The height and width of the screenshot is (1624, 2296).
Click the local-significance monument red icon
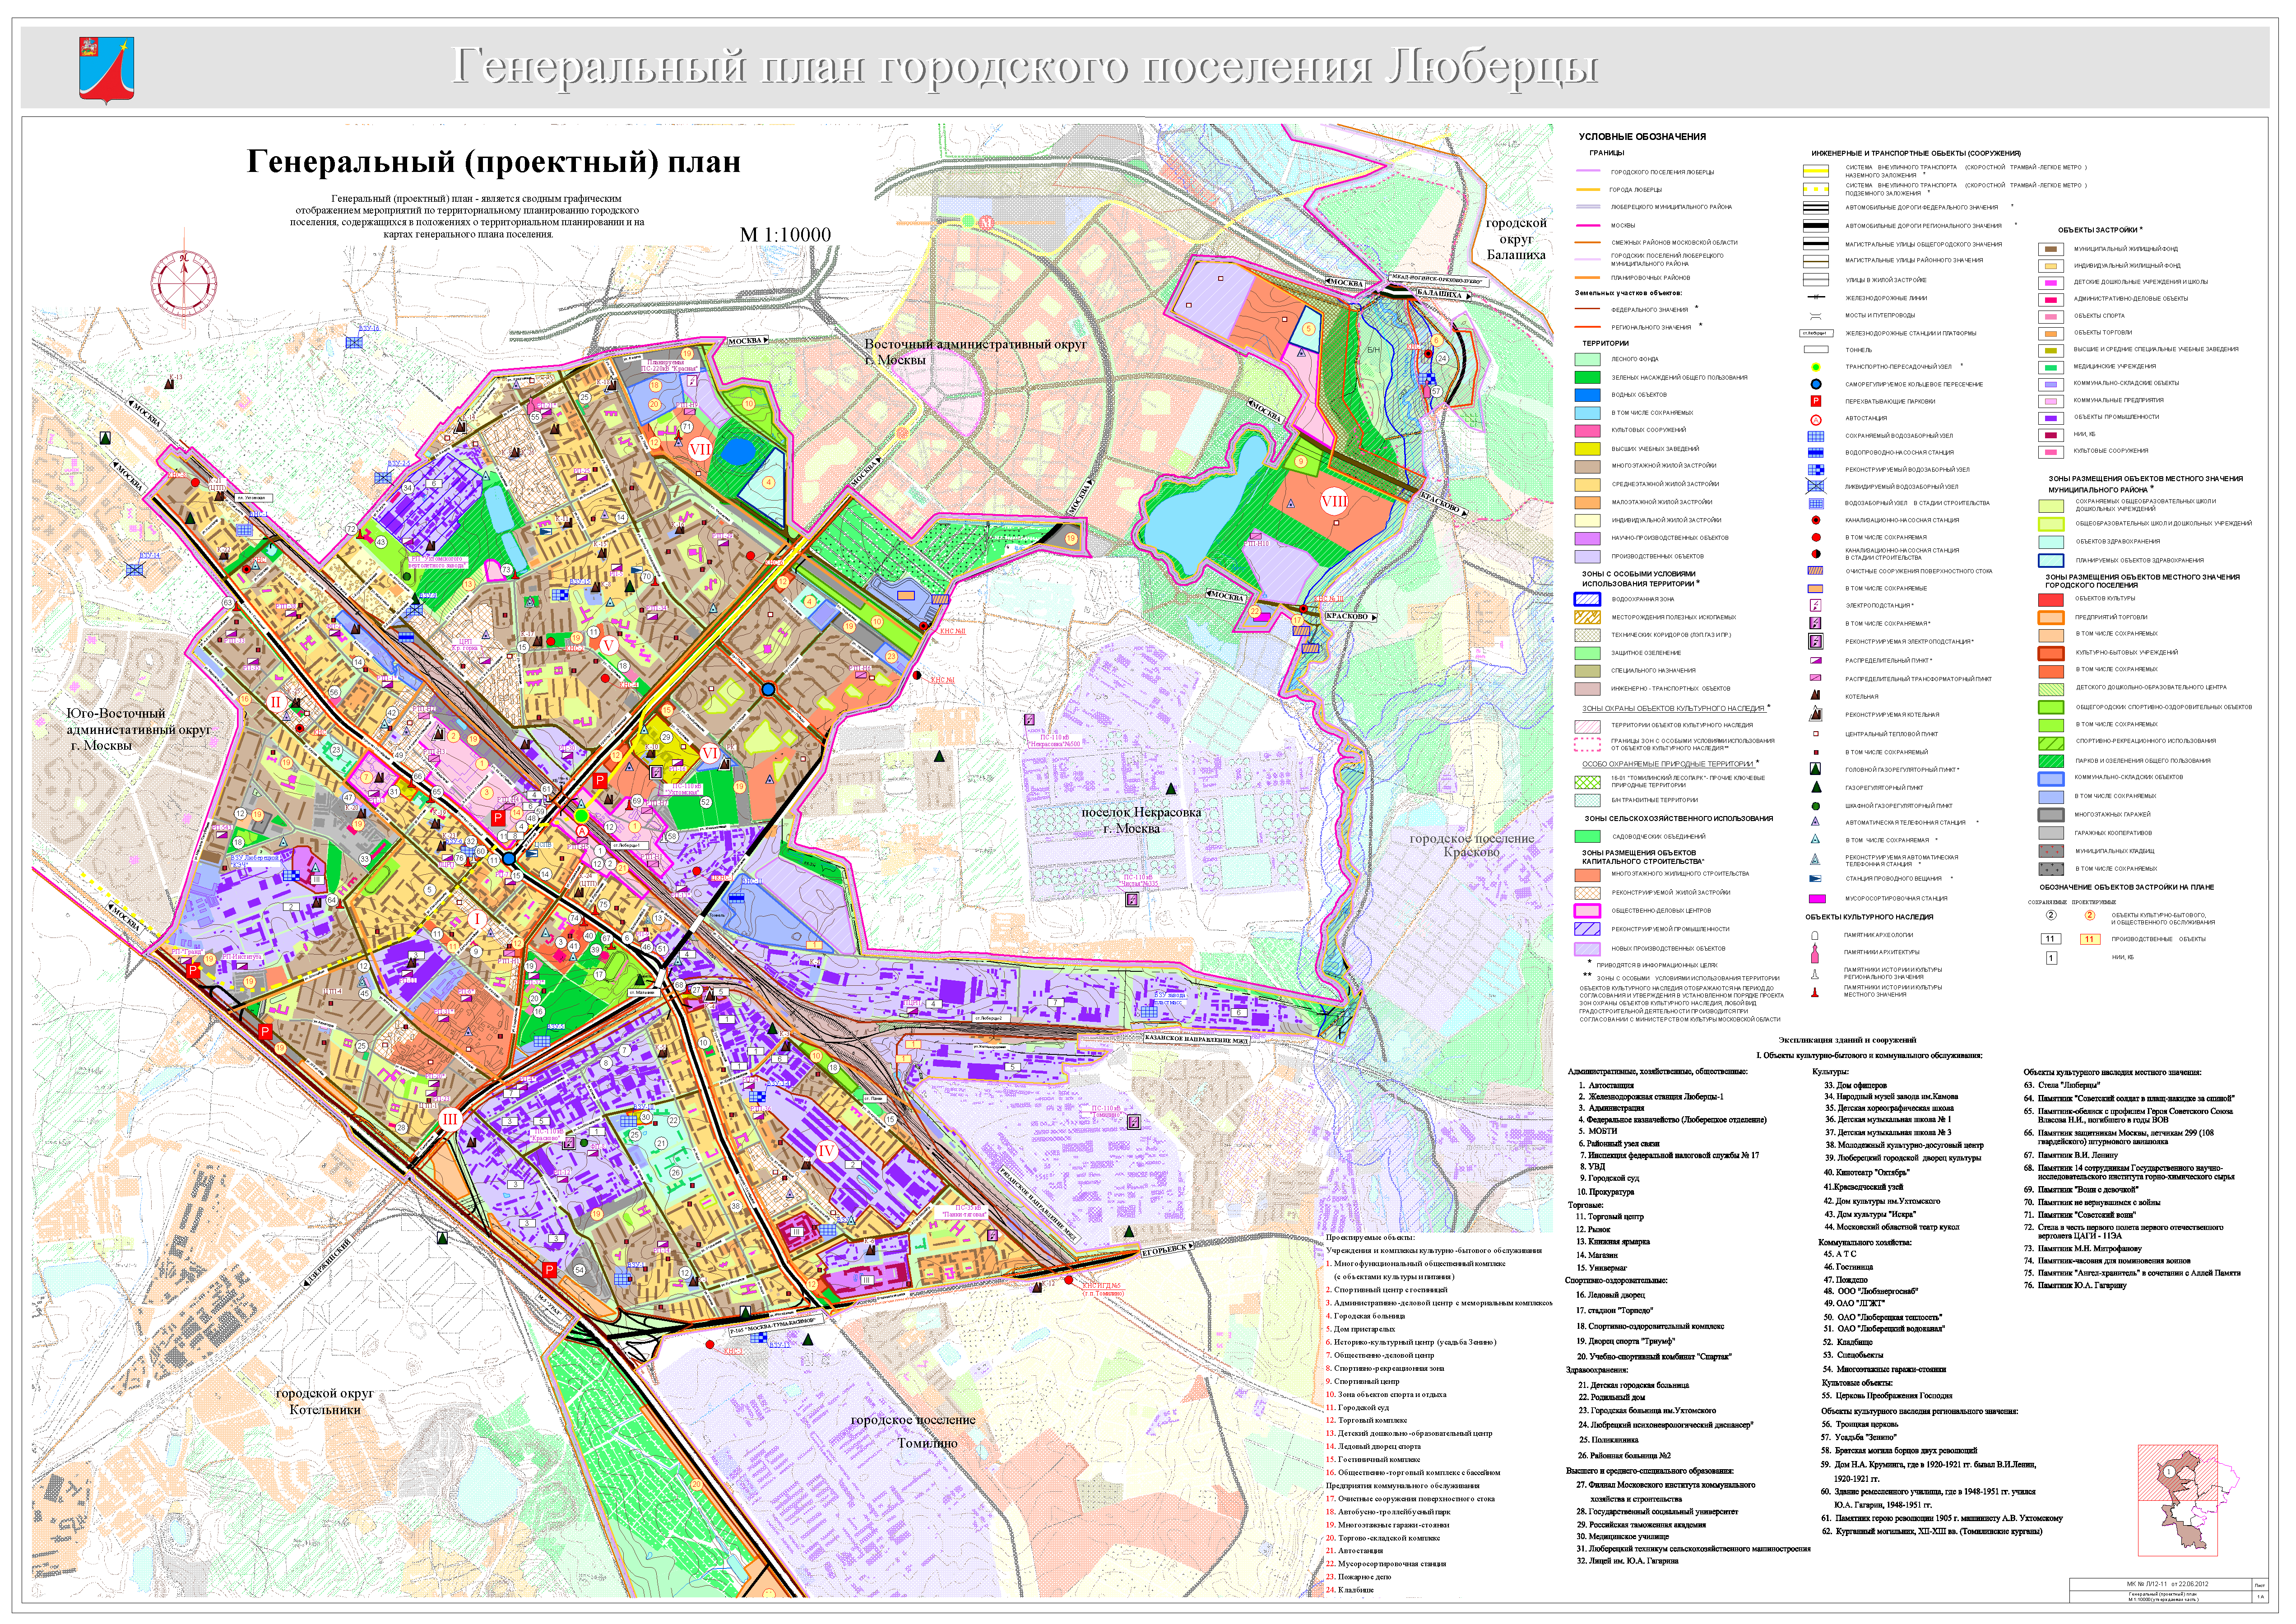tap(1815, 991)
